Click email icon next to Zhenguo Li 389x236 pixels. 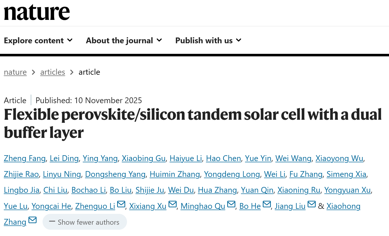[x=121, y=204]
